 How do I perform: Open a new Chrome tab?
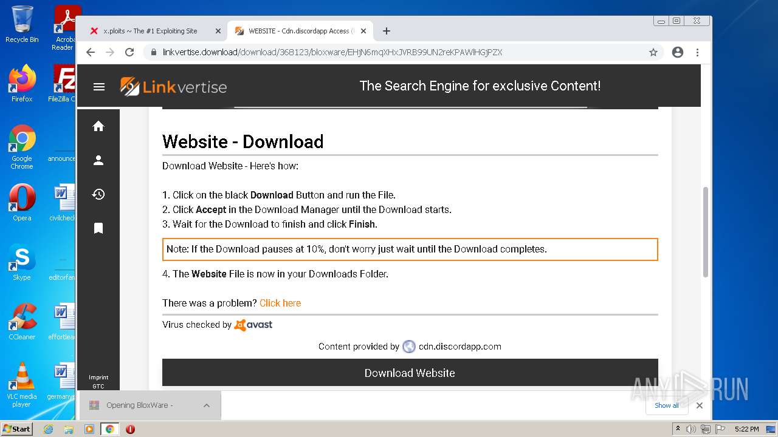pos(387,31)
